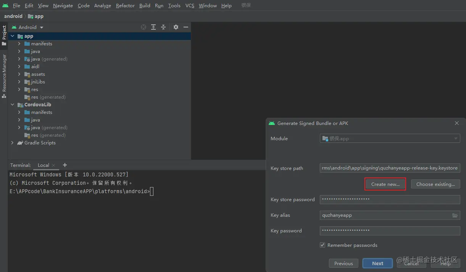Collapse the CordovaLib module node
466x272 pixels.
12,105
